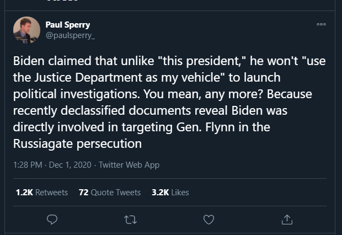342x235 pixels.
Task: Click the reply speech bubble icon
Action: pyautogui.click(x=52, y=220)
